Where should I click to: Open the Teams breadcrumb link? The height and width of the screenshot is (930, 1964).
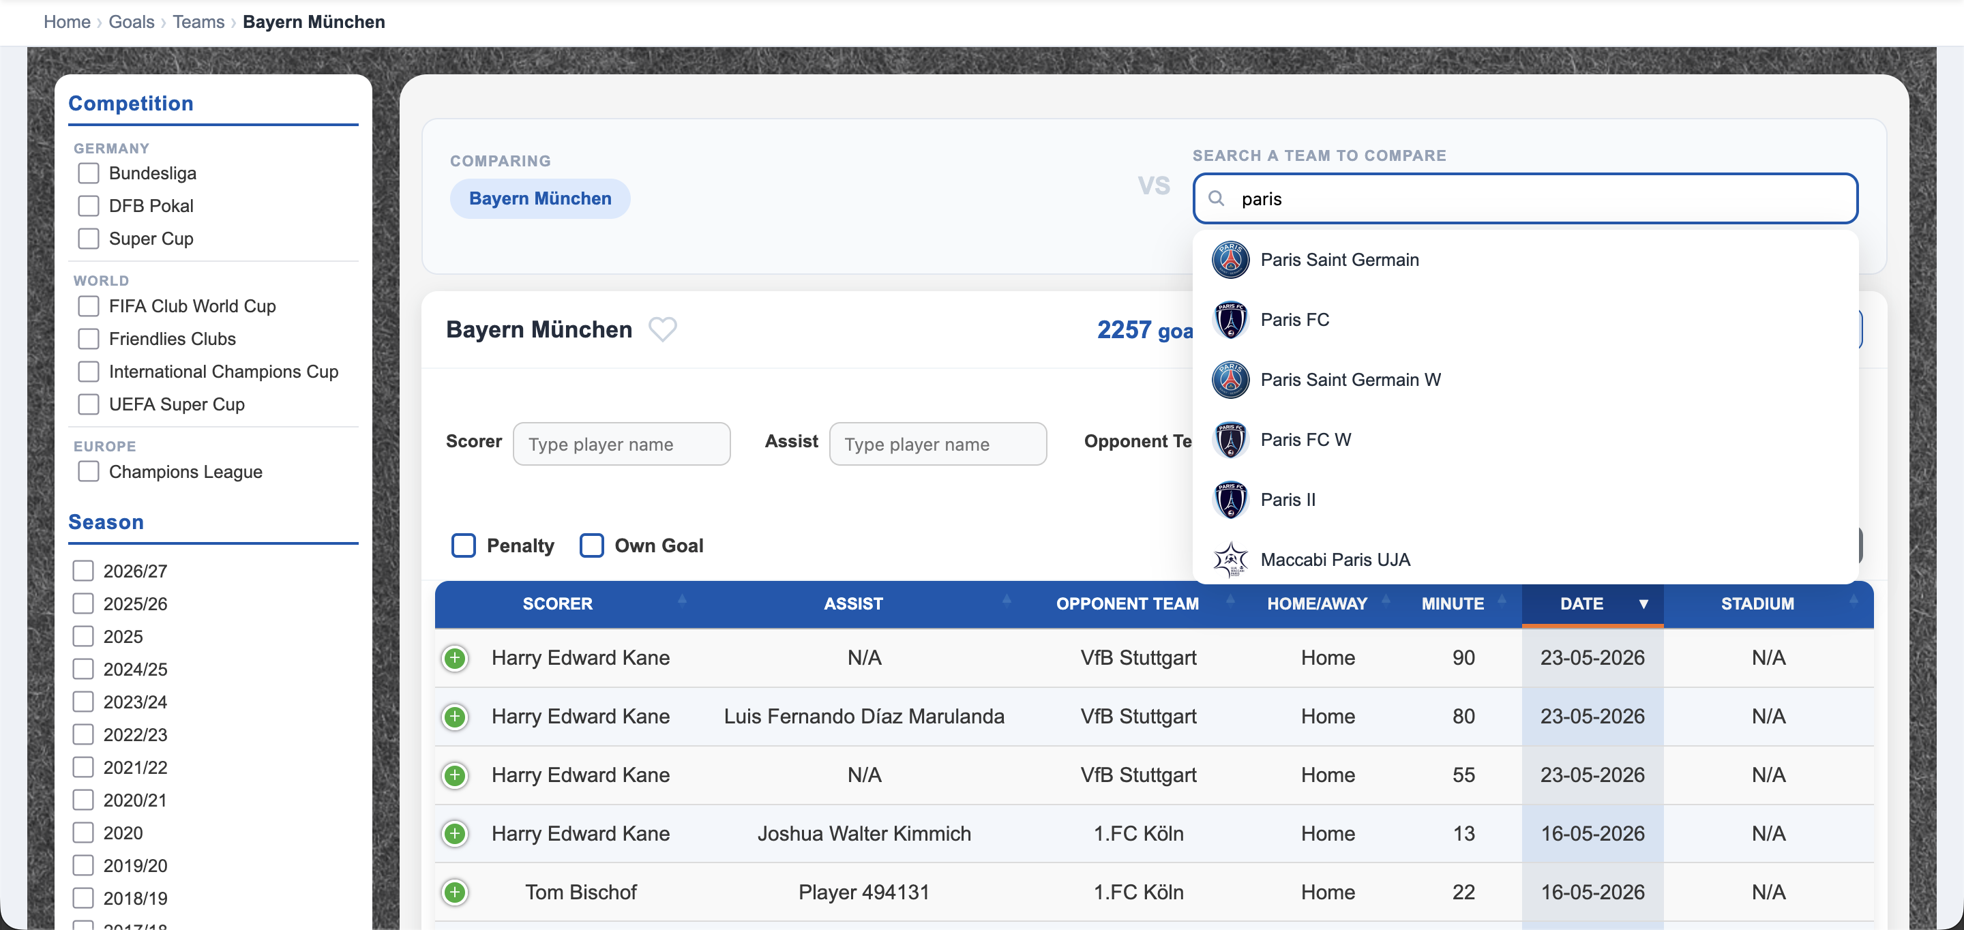[x=198, y=21]
